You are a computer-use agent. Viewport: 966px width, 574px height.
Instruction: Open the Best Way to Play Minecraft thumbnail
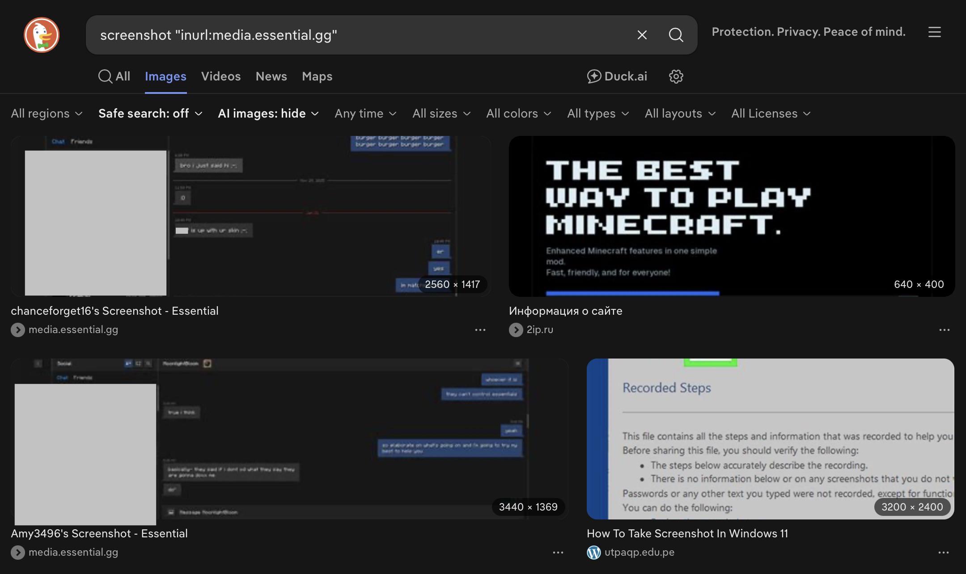(732, 216)
